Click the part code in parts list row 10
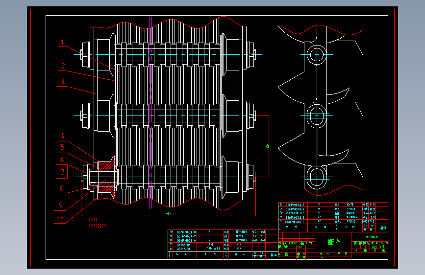The height and width of the screenshot is (275, 425). click(x=186, y=232)
